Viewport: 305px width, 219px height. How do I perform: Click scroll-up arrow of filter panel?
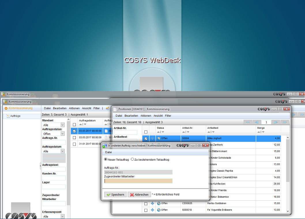click(x=69, y=120)
